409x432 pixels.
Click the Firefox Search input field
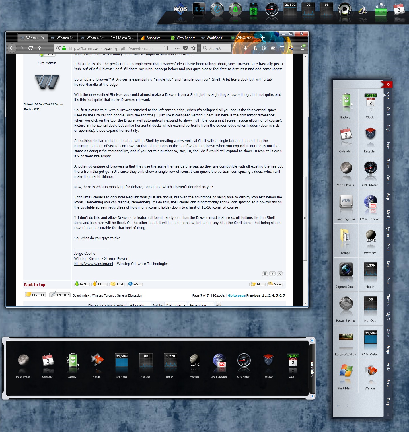(x=216, y=48)
